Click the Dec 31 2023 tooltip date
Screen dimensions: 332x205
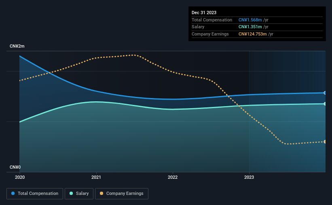pyautogui.click(x=204, y=13)
